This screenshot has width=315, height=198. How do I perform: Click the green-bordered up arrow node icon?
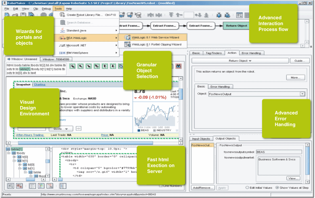105,66
